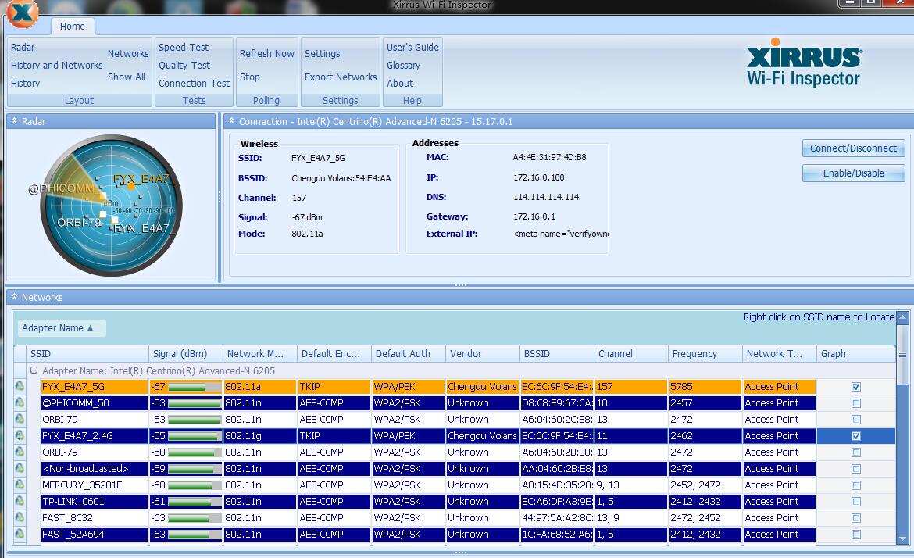Sort by the Signal (dBm) column header
Viewport: 914px width, 558px height.
point(180,354)
